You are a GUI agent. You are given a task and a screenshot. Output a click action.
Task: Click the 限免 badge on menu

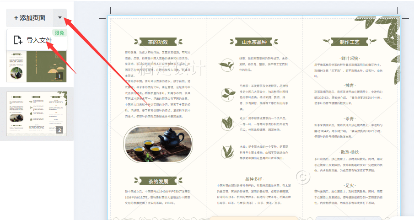59,33
